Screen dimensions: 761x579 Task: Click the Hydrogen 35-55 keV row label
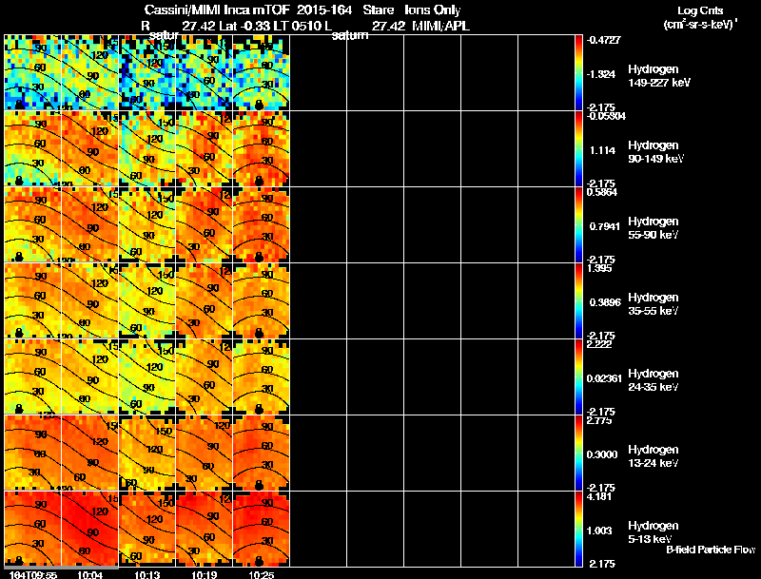tap(654, 304)
